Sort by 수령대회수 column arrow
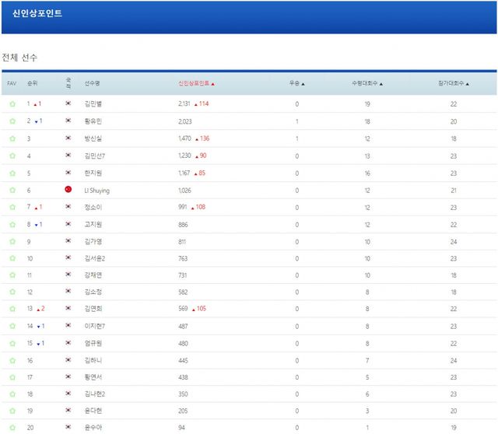498x434 pixels. click(x=366, y=83)
